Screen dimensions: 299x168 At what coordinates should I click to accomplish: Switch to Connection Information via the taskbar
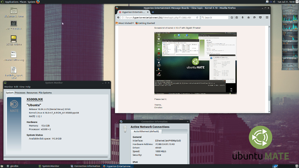point(86,166)
